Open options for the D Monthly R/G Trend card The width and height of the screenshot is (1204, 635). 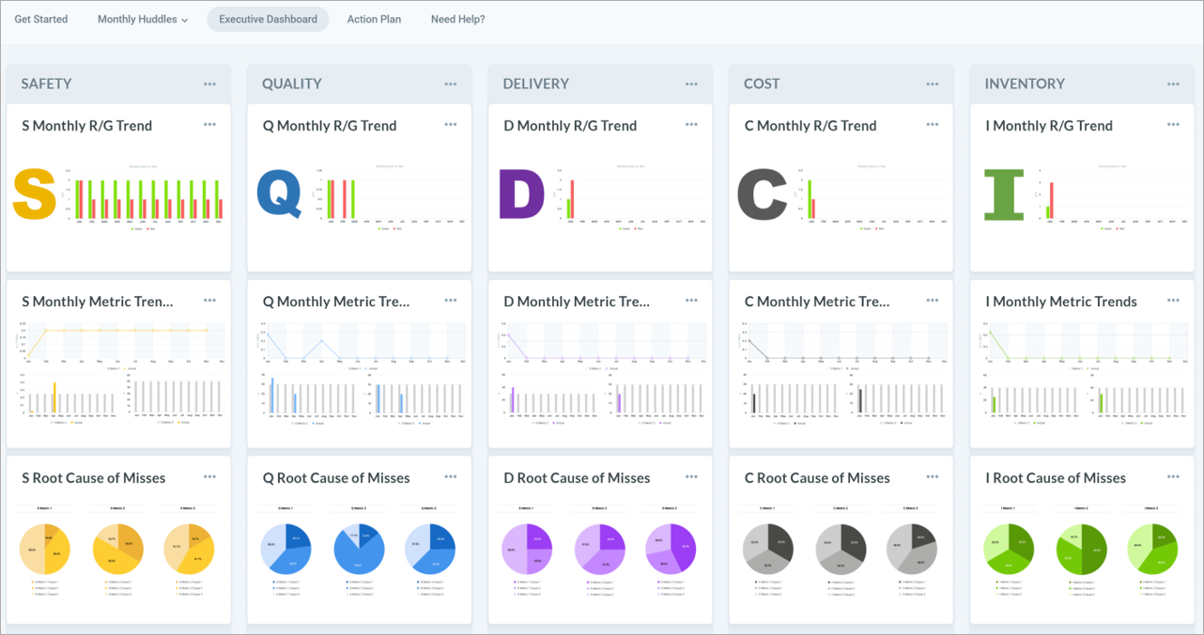click(691, 123)
